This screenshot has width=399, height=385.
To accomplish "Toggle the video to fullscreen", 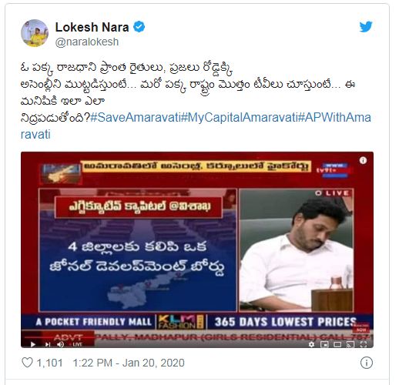I will [x=364, y=344].
